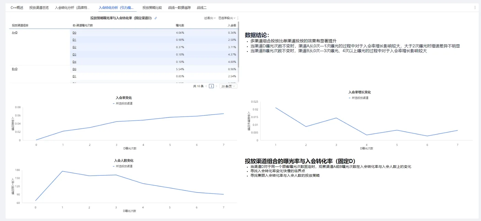
Task: Open the A+D channel combination link
Action: pyautogui.click(x=15, y=33)
